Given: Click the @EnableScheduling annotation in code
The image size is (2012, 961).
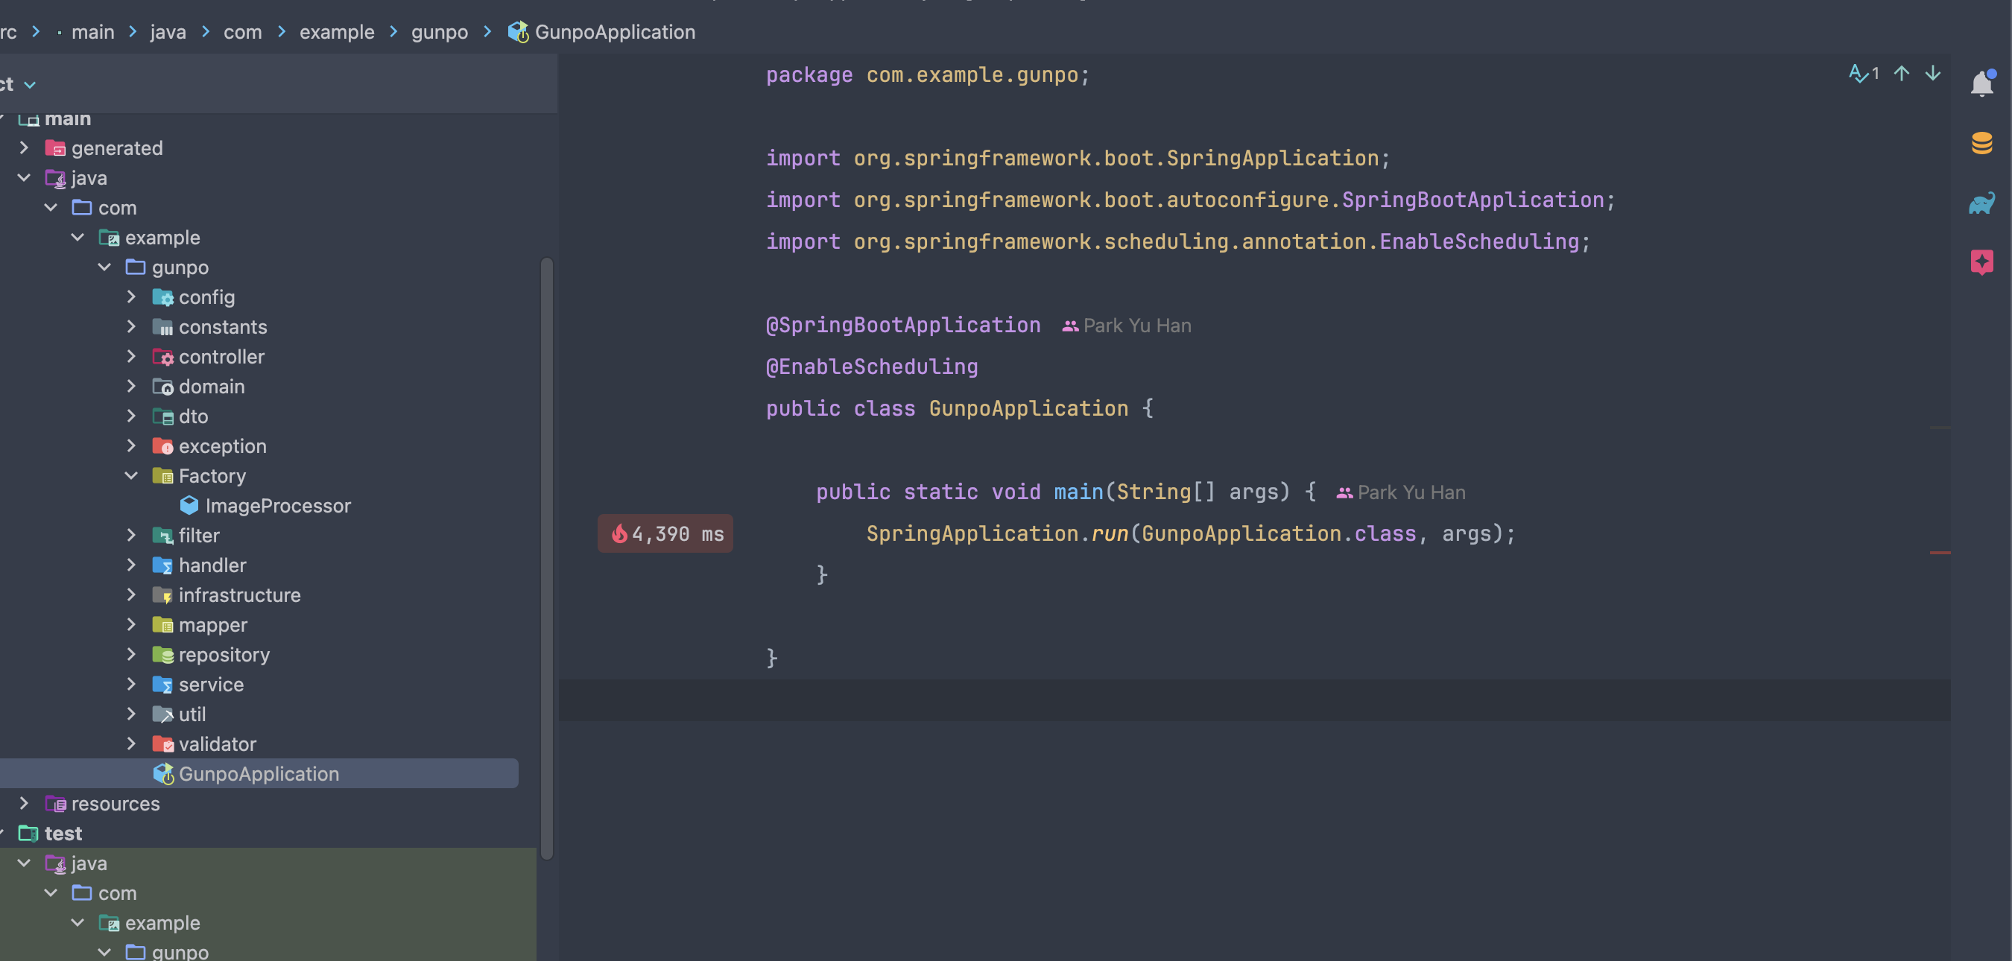Looking at the screenshot, I should click(x=872, y=367).
